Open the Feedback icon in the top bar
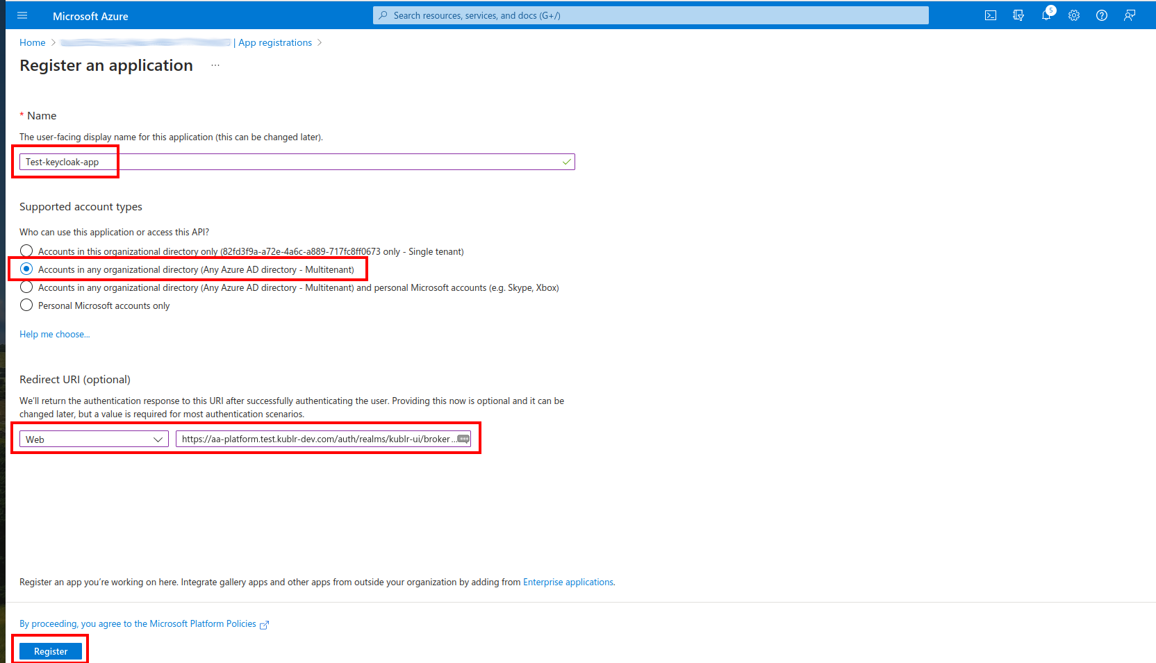This screenshot has width=1156, height=663. pos(1130,15)
